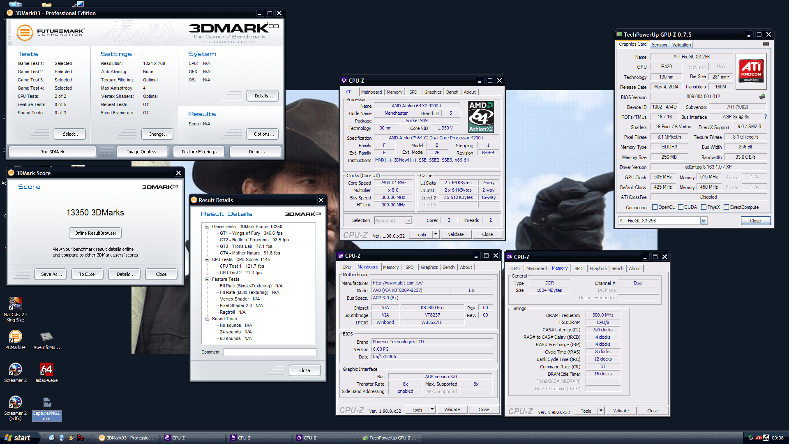Launch the Winamp quick launch icon
This screenshot has height=444, width=789.
[71, 438]
